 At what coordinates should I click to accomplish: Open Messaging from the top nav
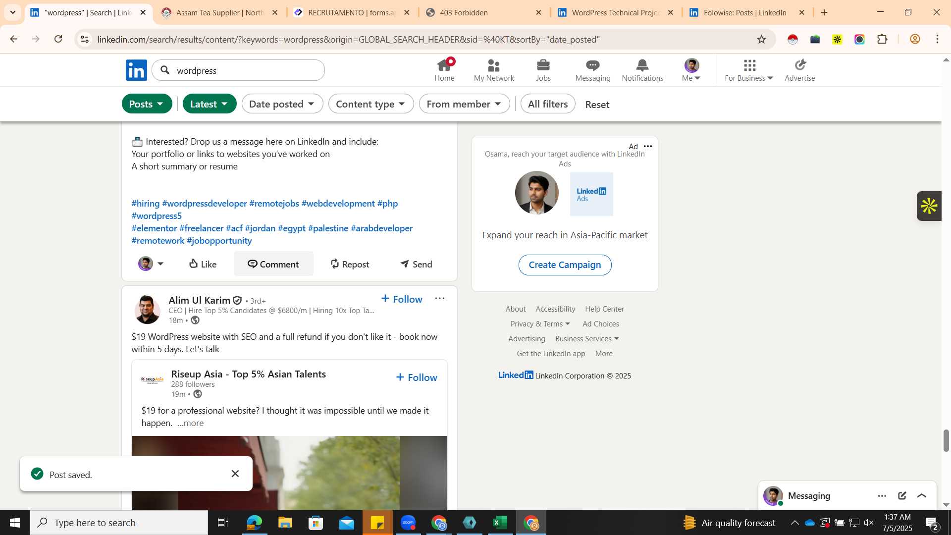click(593, 70)
